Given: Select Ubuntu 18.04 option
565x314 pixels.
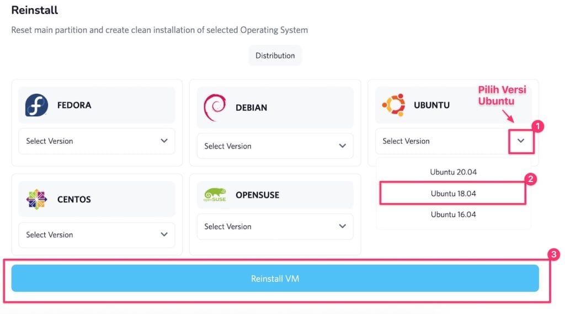Looking at the screenshot, I should pyautogui.click(x=453, y=194).
